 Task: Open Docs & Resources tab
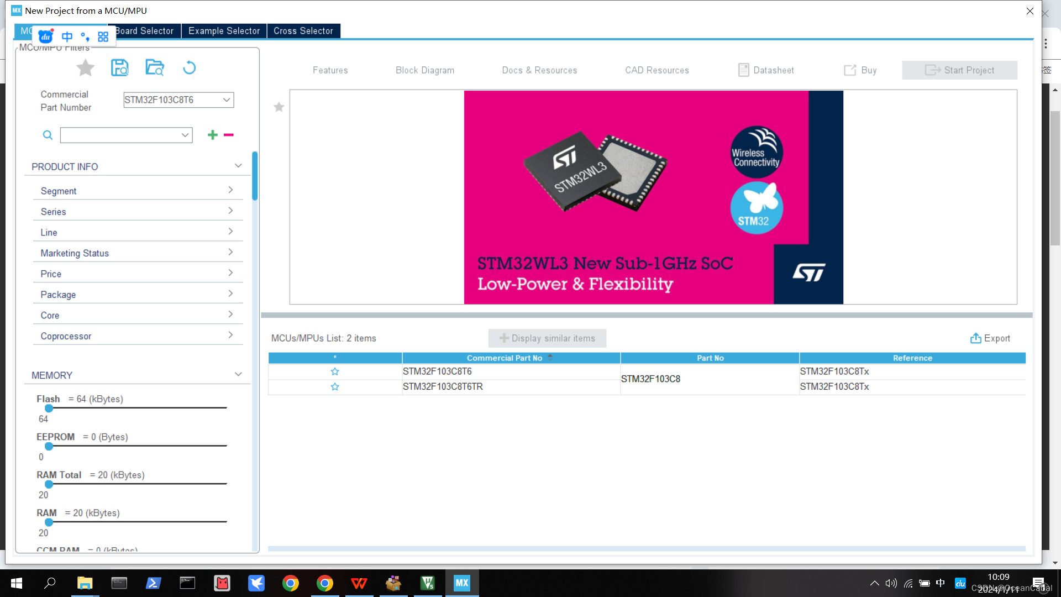click(x=539, y=70)
